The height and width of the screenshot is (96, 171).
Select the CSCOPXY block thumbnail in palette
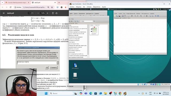coord(94,31)
